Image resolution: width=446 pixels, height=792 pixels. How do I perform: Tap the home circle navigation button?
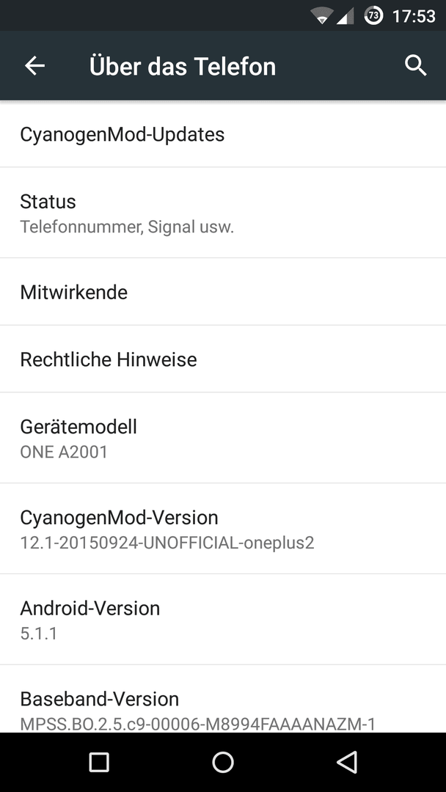[223, 762]
